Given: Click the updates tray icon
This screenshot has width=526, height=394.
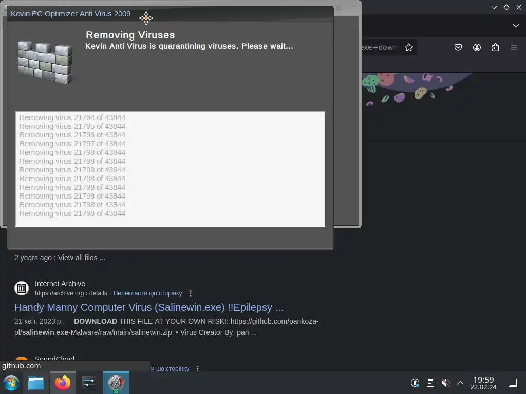Looking at the screenshot, I should 415,383.
